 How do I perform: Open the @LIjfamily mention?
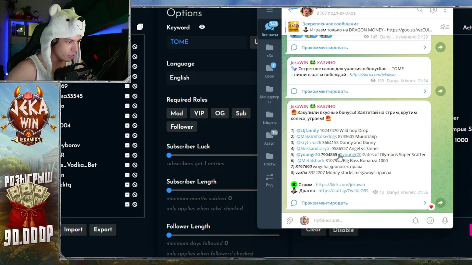tap(308, 130)
